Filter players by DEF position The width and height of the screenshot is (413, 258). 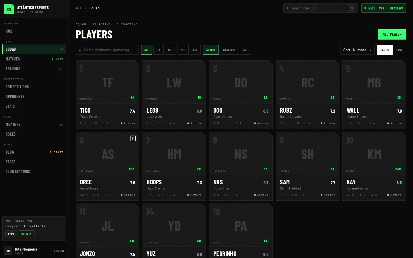[170, 50]
